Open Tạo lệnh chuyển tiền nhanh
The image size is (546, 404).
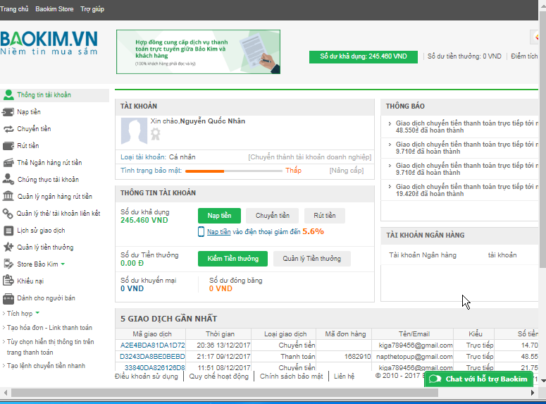pos(46,366)
